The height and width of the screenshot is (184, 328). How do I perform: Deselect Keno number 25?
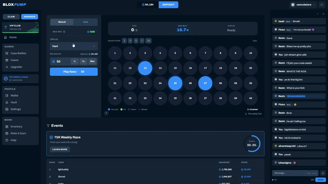pyautogui.click(x=175, y=83)
